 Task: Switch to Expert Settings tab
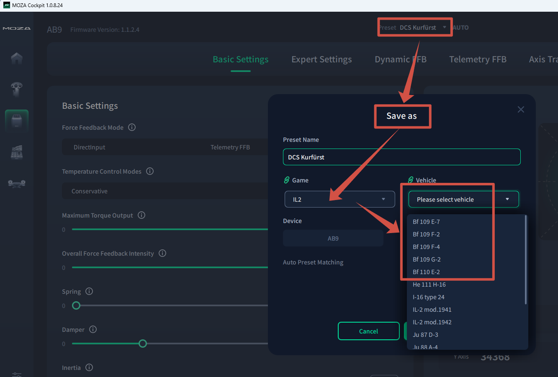click(321, 59)
